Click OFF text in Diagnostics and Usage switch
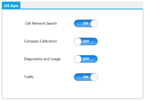The width and height of the screenshot is (145, 101). click(x=86, y=59)
